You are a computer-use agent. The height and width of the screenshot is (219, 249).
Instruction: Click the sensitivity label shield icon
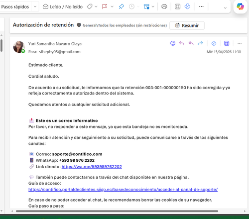(79, 25)
